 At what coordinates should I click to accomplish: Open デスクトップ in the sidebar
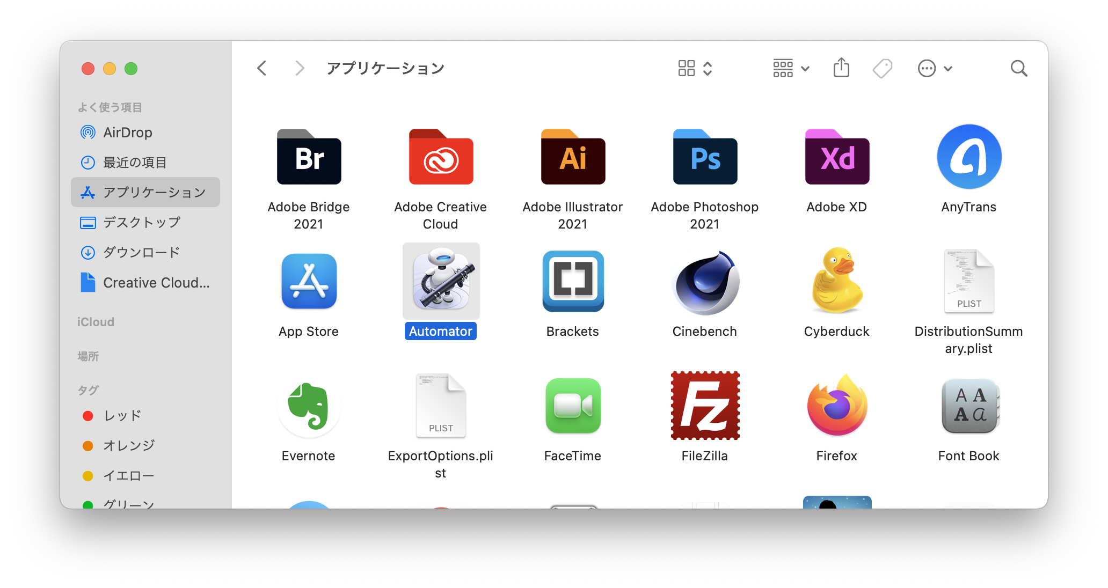click(x=145, y=222)
